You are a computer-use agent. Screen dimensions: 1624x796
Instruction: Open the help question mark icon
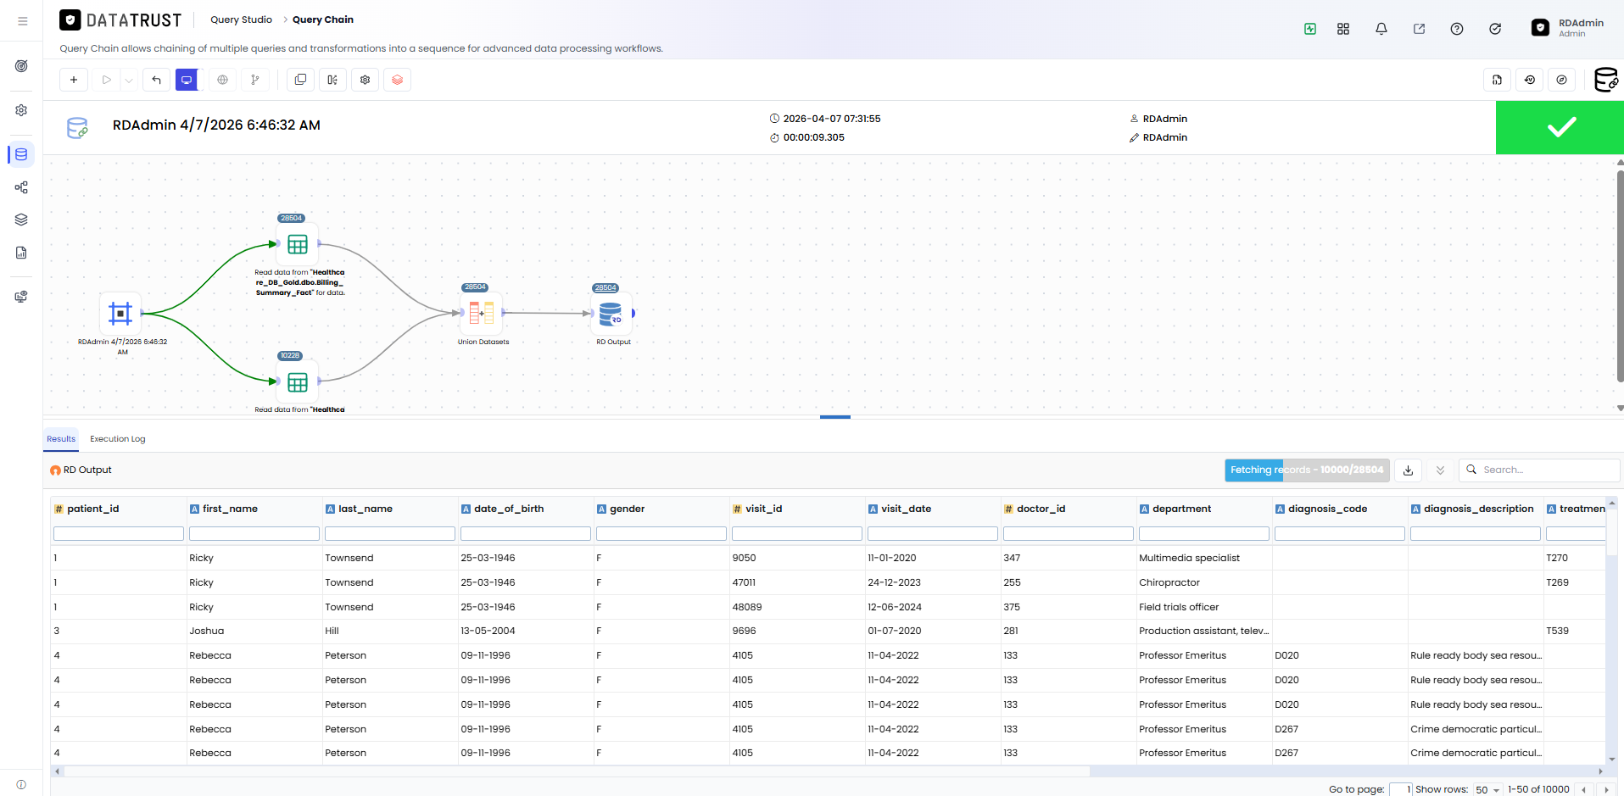click(1457, 29)
